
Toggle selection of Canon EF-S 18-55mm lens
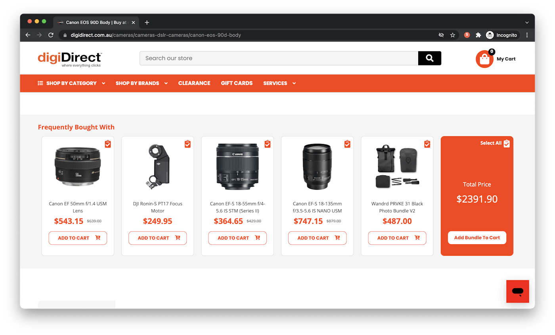point(268,144)
